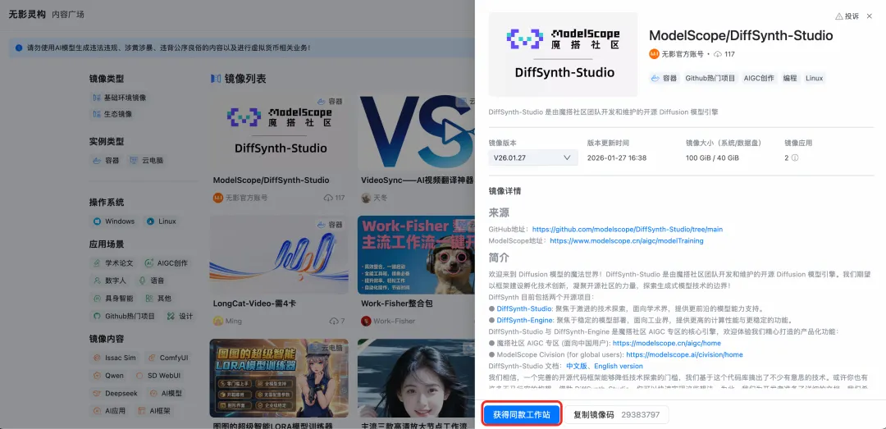Select the 学术论文 scenario filter

113,263
